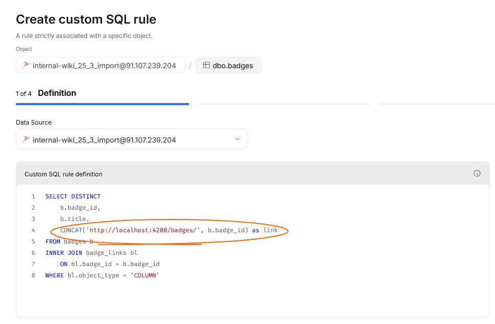The image size is (495, 324).
Task: Click the SQL Server icon in Object field
Action: (x=26, y=66)
